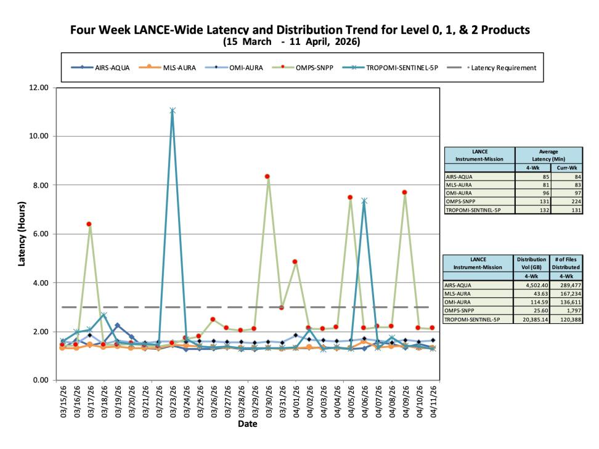Click the AIRS-AQUA volume value 4,502.40
Image resolution: width=599 pixels, height=449 pixels.
pyautogui.click(x=536, y=285)
